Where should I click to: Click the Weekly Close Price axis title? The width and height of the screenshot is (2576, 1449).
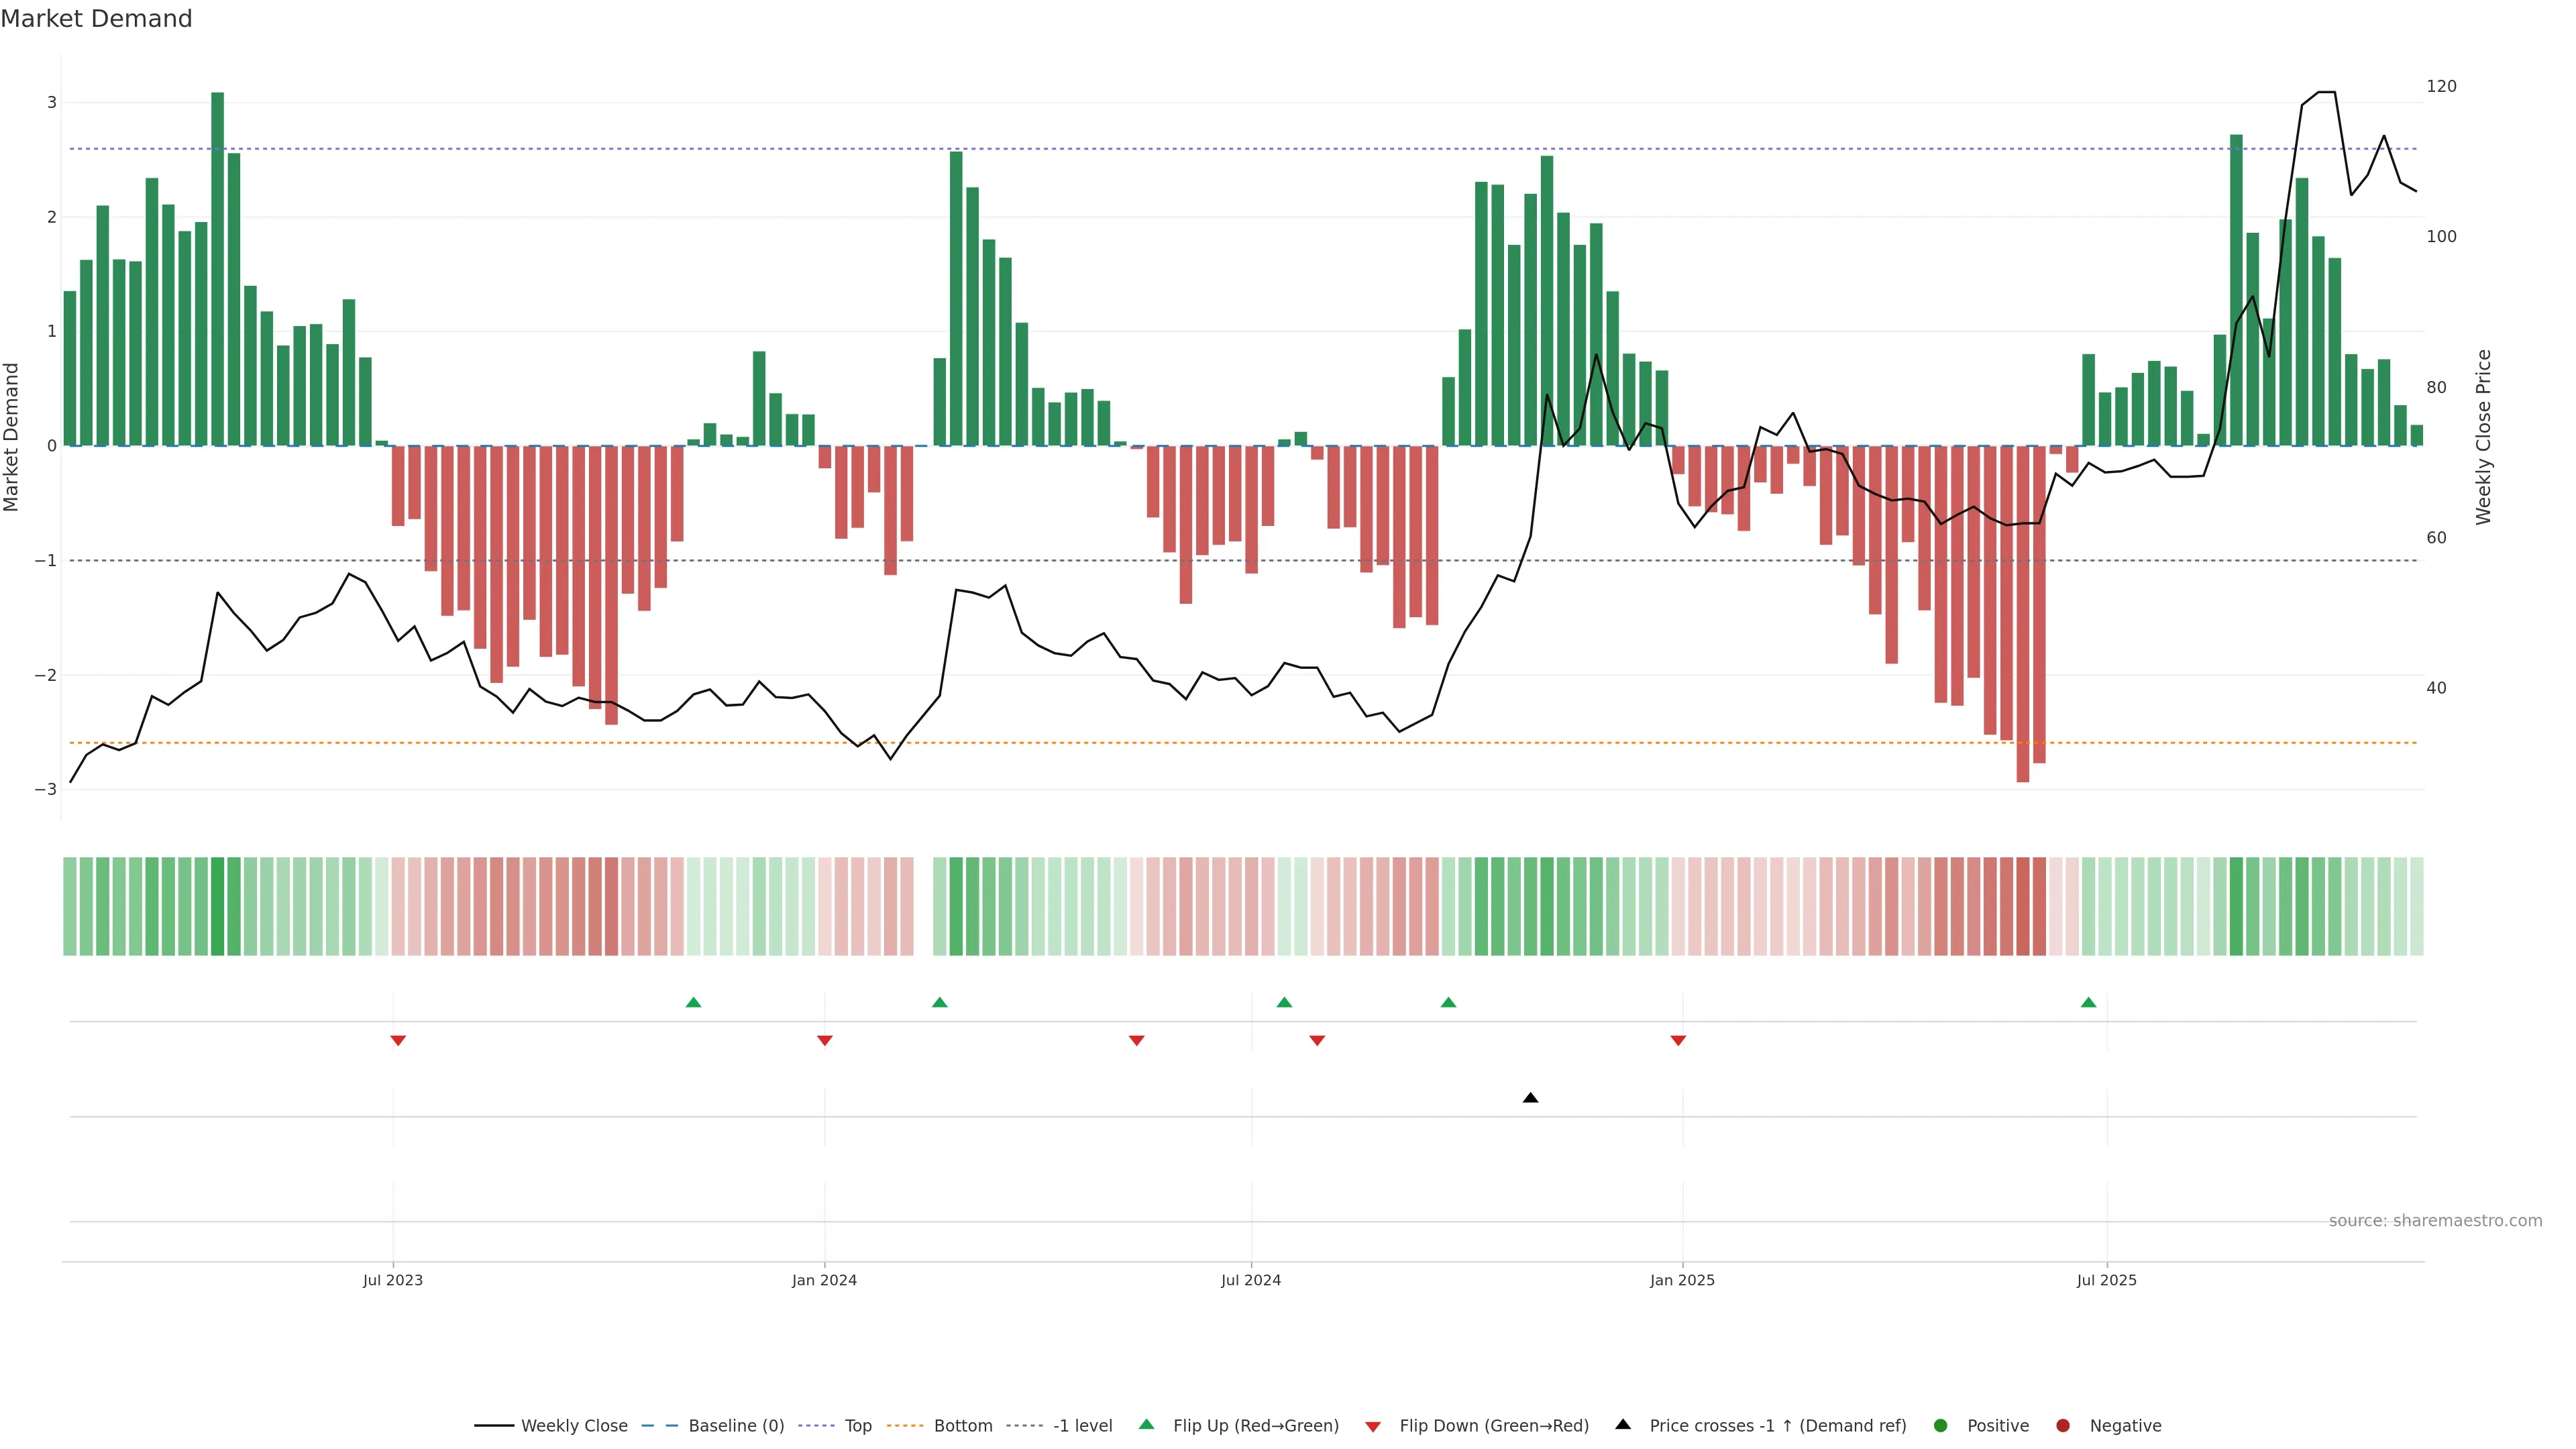point(2484,437)
